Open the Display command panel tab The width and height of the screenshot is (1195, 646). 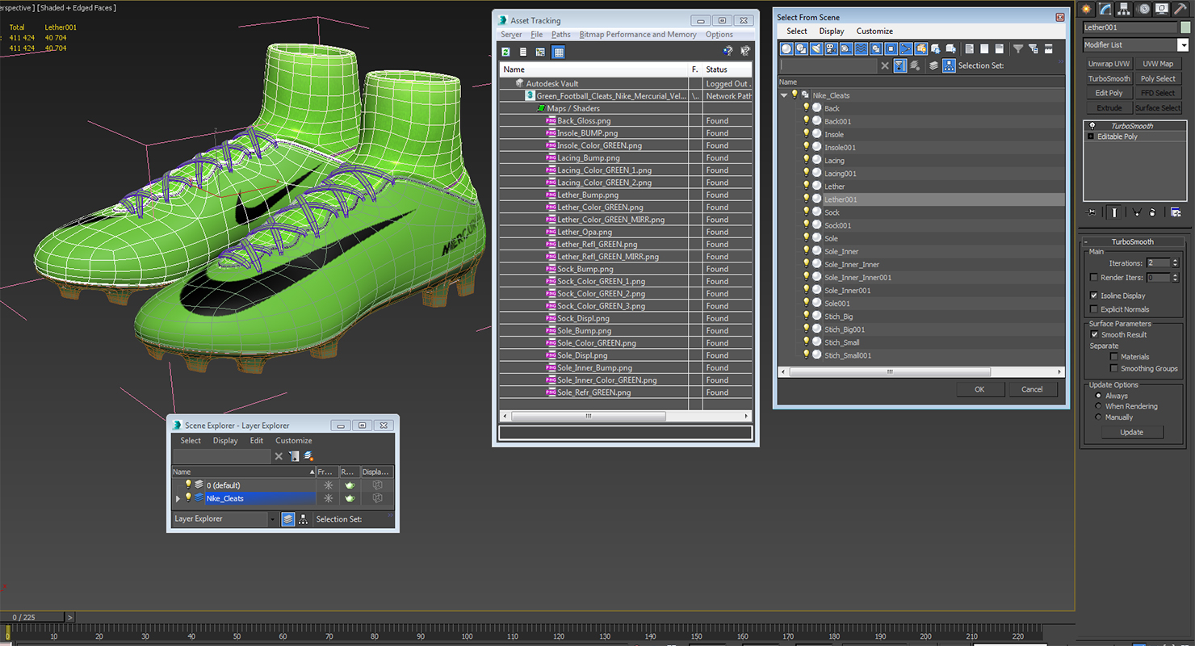1162,9
